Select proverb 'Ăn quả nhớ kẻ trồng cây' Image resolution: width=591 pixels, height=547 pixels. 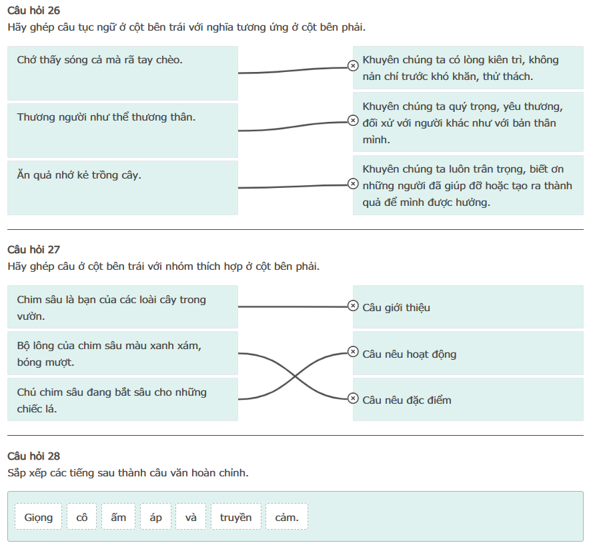pos(123,187)
